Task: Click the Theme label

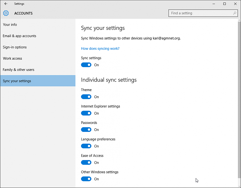Action: [86, 90]
